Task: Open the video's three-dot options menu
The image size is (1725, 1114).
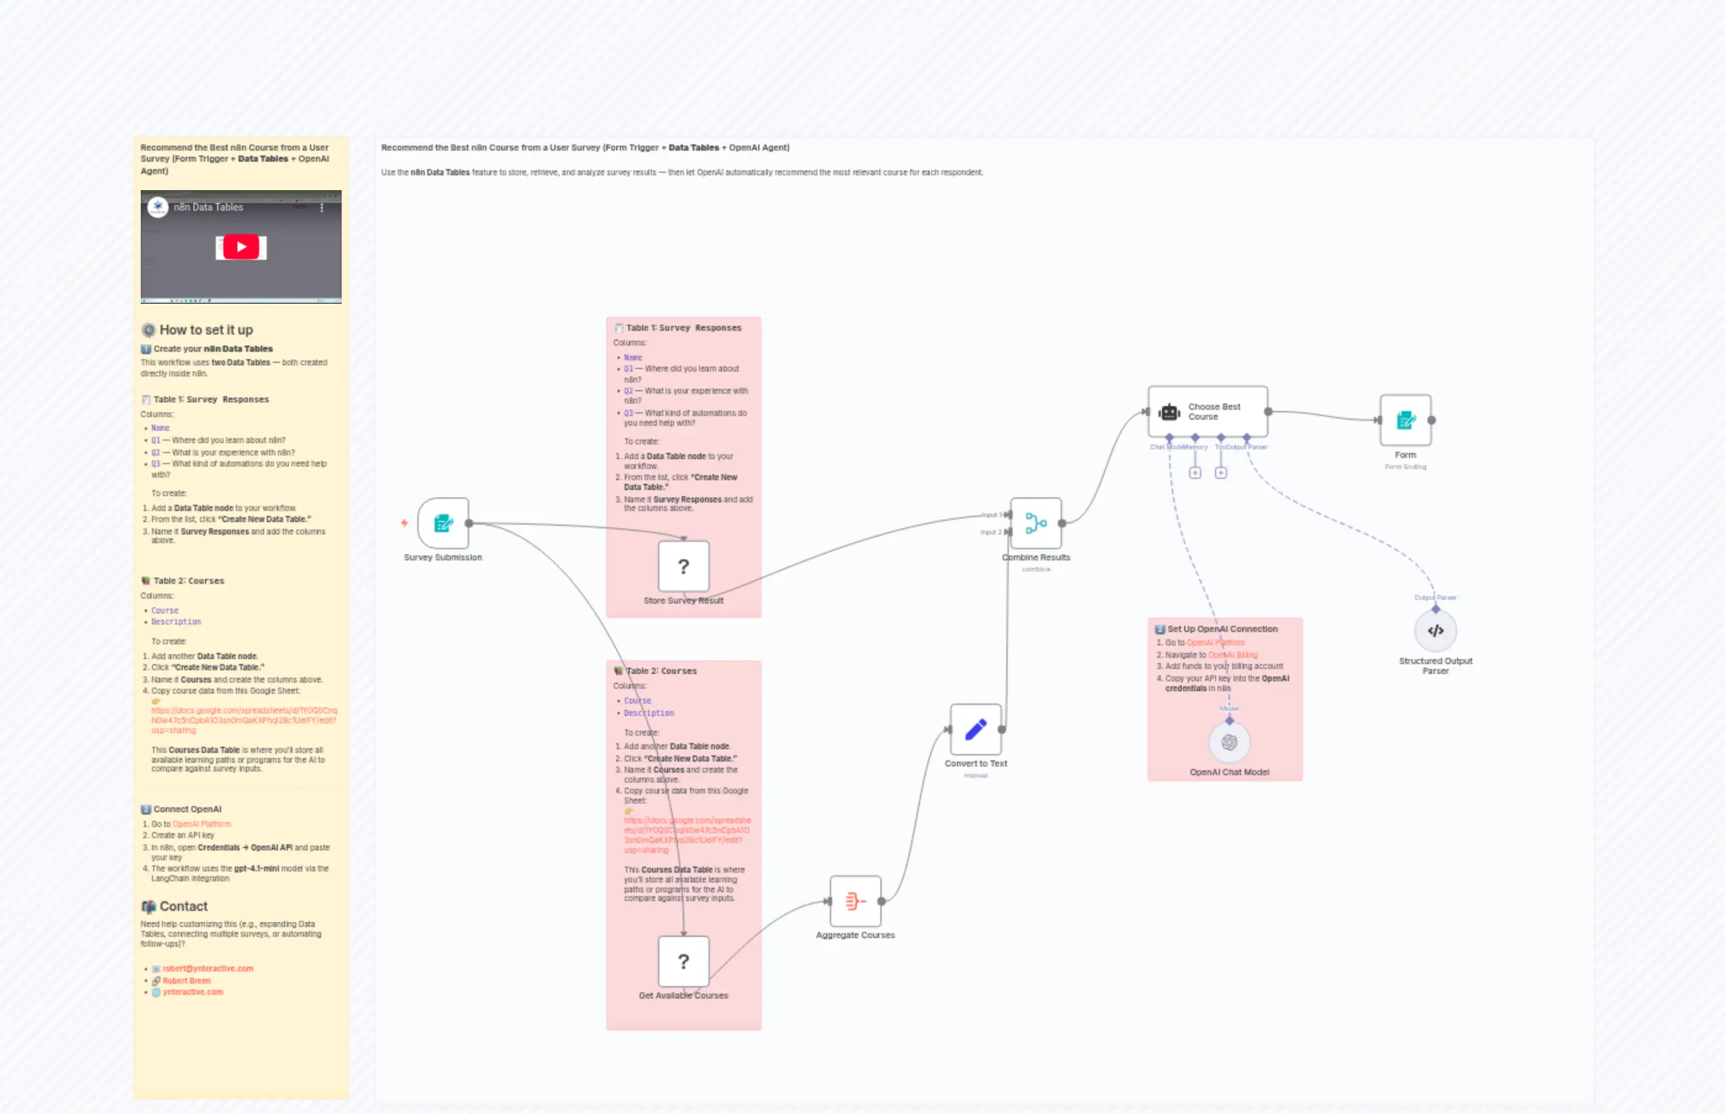Action: tap(323, 207)
